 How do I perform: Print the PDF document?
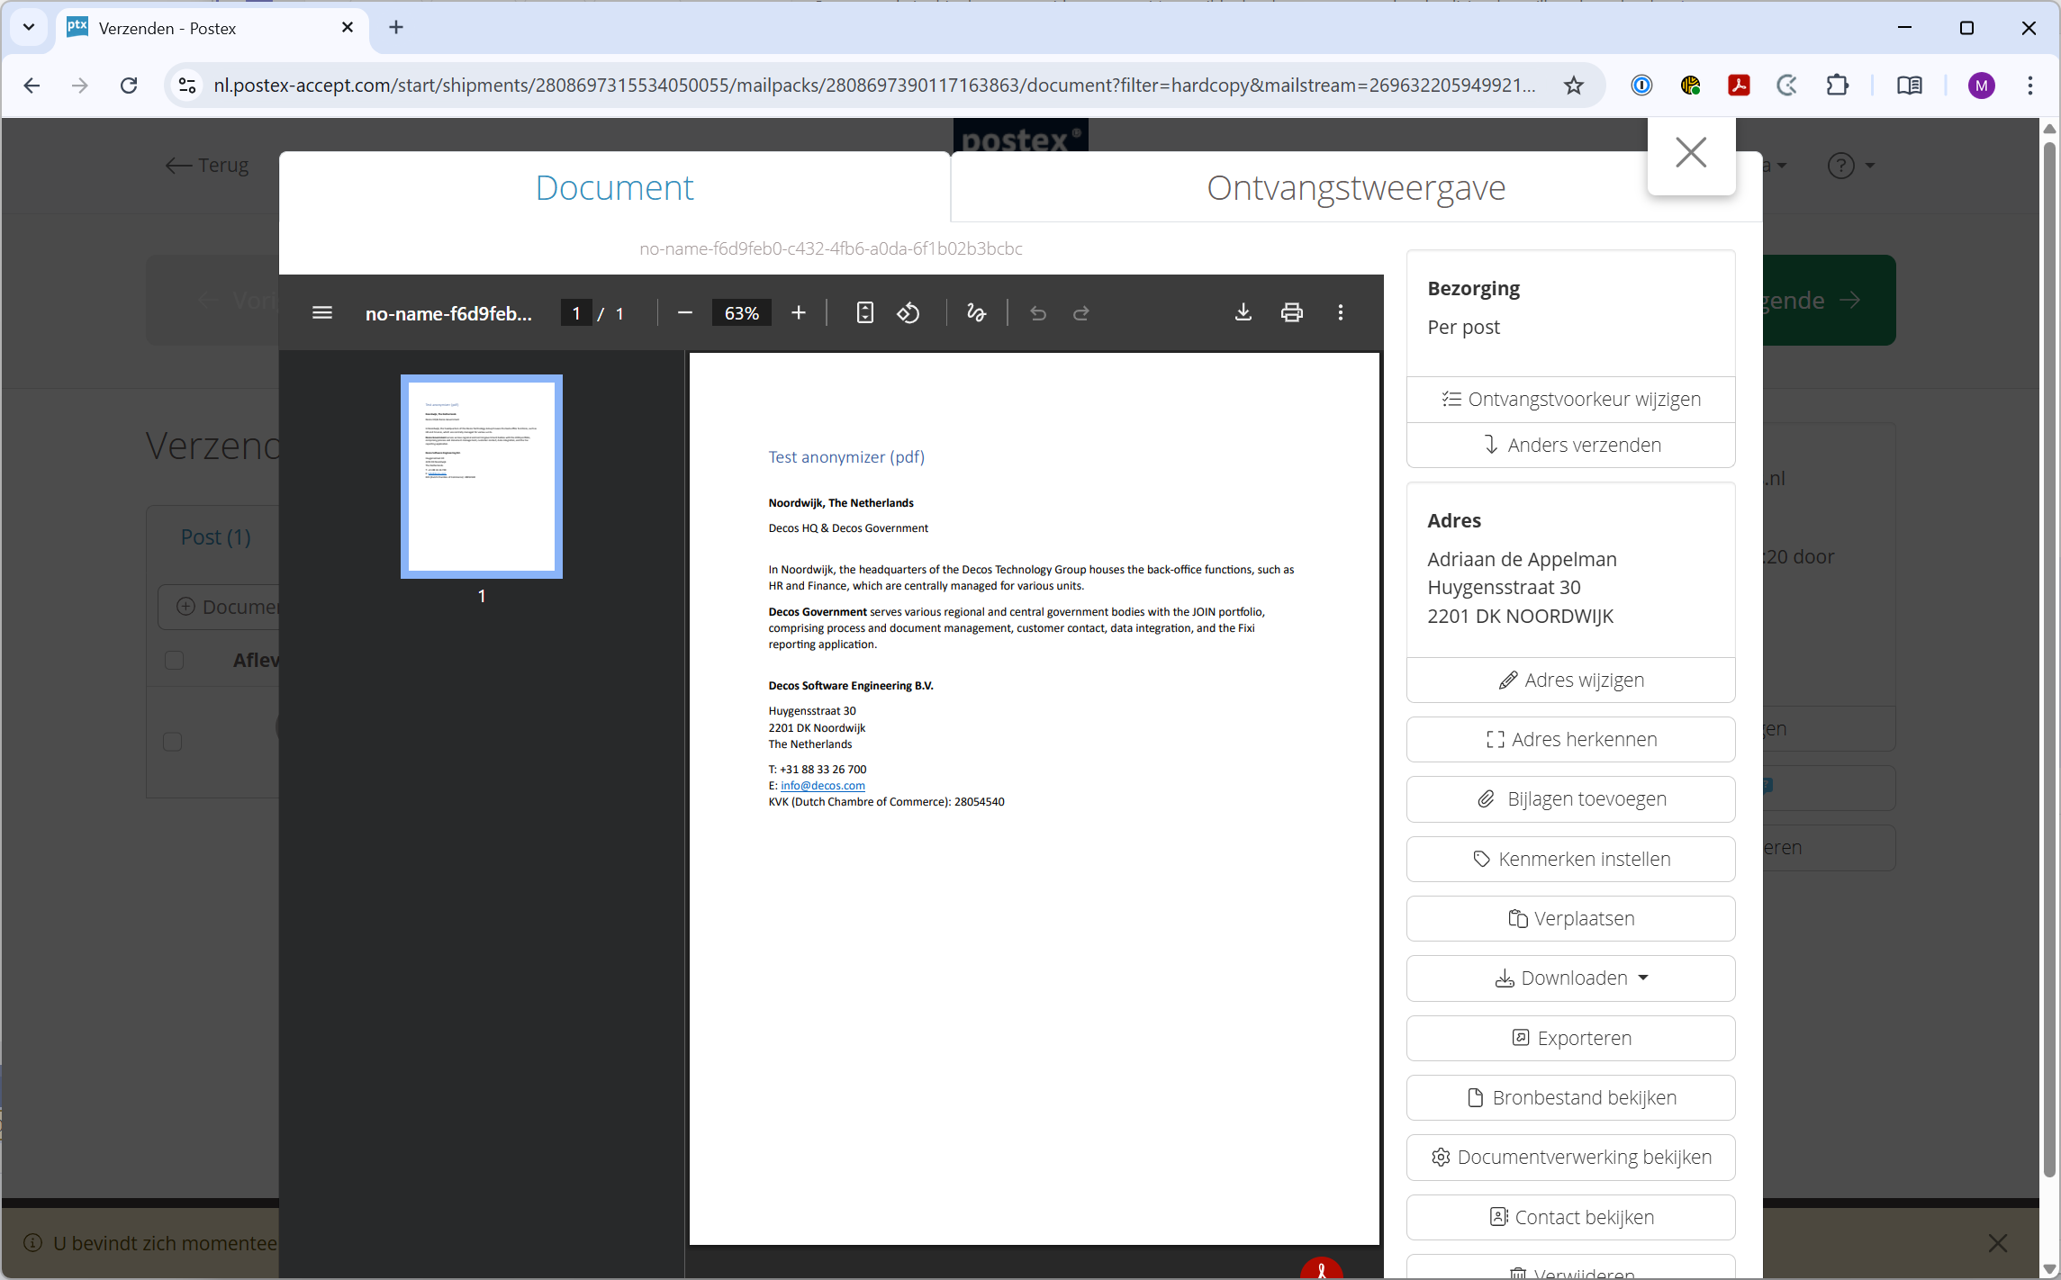[x=1292, y=312]
